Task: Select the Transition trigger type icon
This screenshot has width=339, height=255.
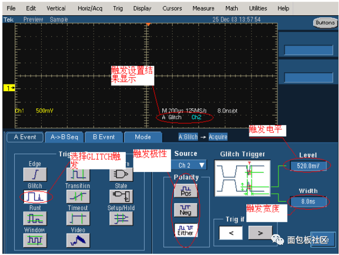Action: click(x=78, y=196)
